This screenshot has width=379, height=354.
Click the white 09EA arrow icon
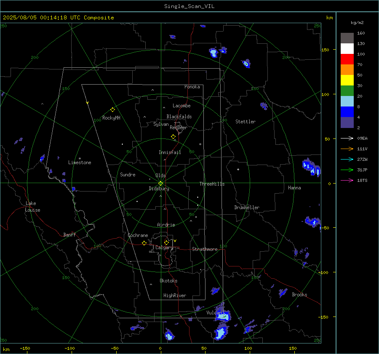[x=347, y=138]
